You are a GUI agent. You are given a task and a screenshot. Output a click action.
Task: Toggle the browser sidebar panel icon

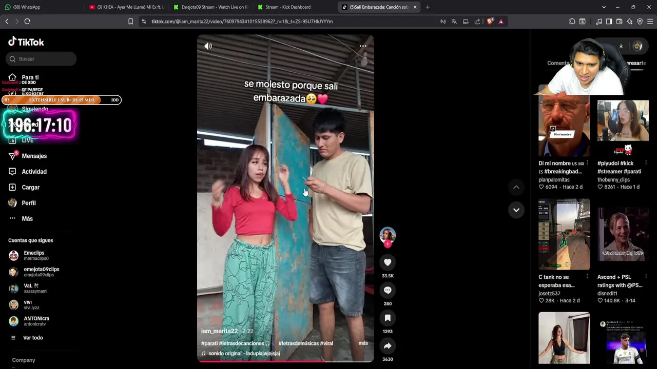click(x=609, y=22)
